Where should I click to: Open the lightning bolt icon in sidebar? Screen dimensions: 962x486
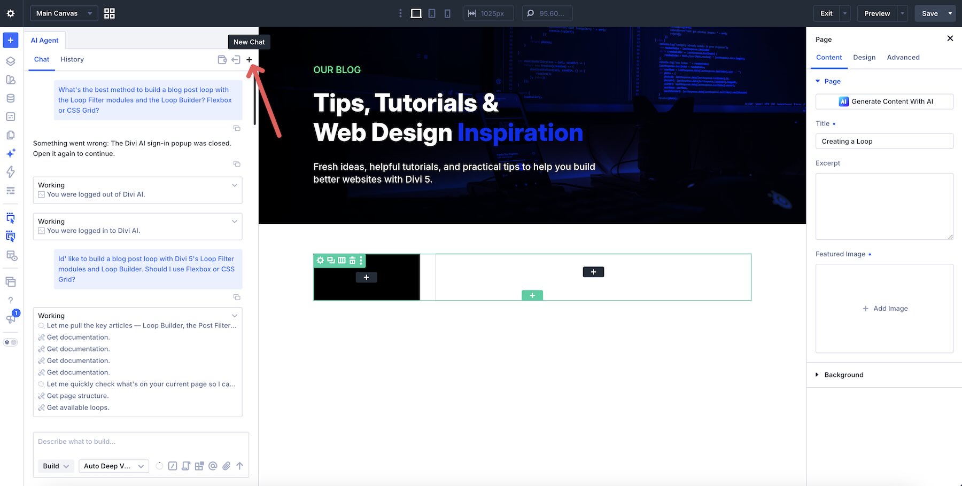coord(11,172)
